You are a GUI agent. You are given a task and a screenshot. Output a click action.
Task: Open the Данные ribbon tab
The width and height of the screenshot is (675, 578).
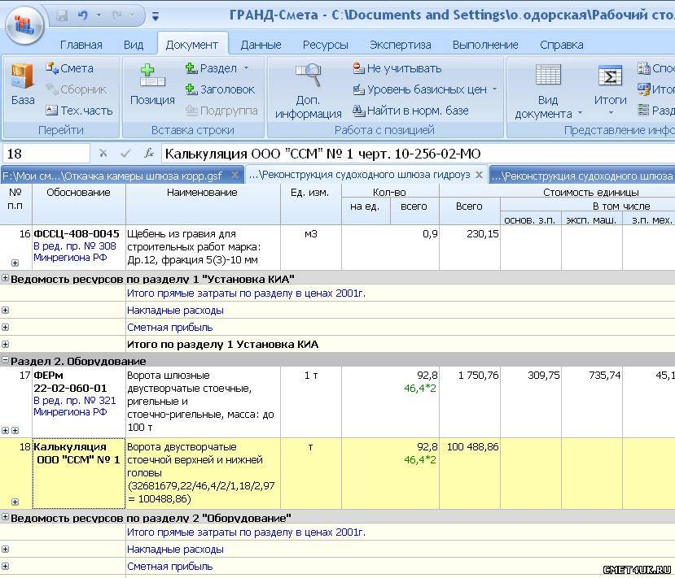tap(261, 45)
